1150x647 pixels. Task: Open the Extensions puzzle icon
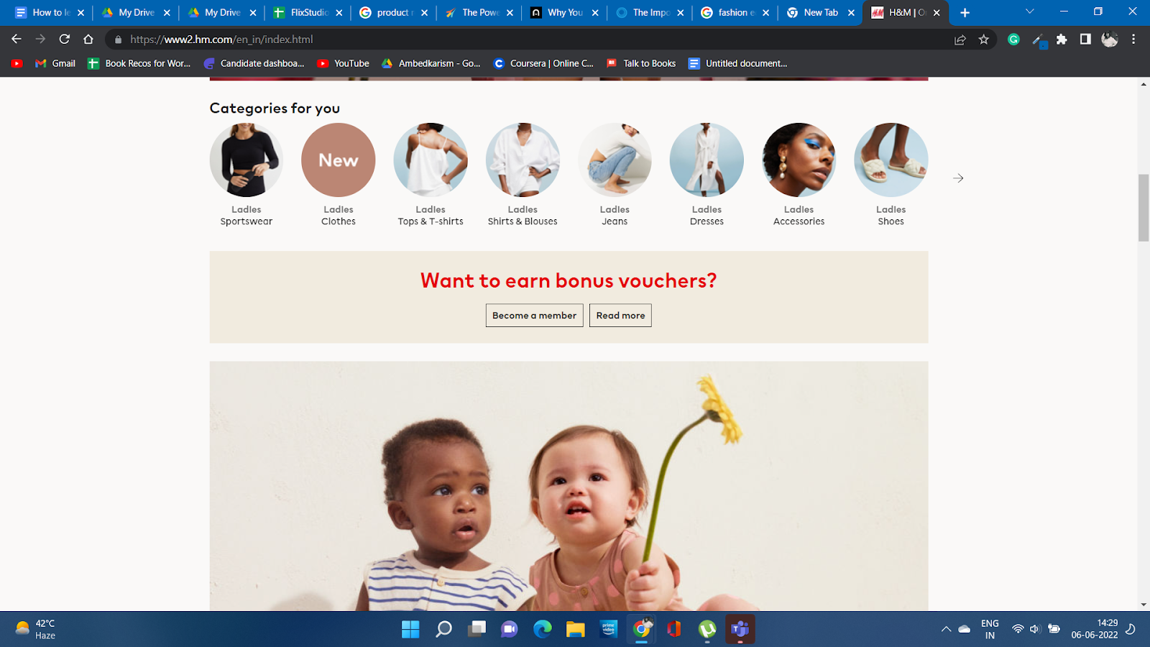tap(1062, 40)
